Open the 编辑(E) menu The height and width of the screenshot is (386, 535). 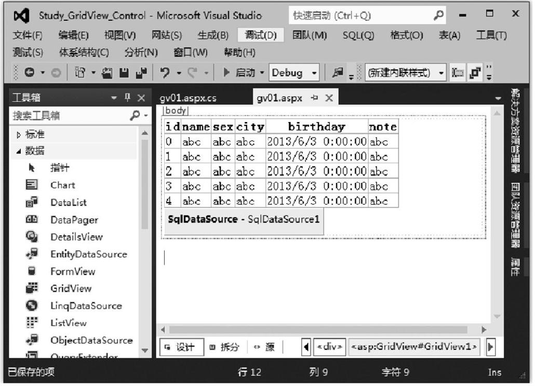coord(73,35)
